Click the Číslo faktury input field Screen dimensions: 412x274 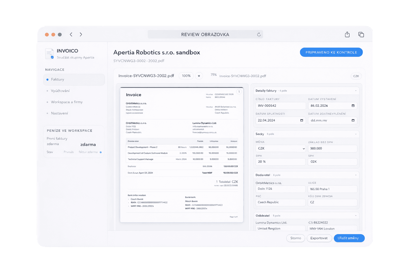click(x=280, y=106)
